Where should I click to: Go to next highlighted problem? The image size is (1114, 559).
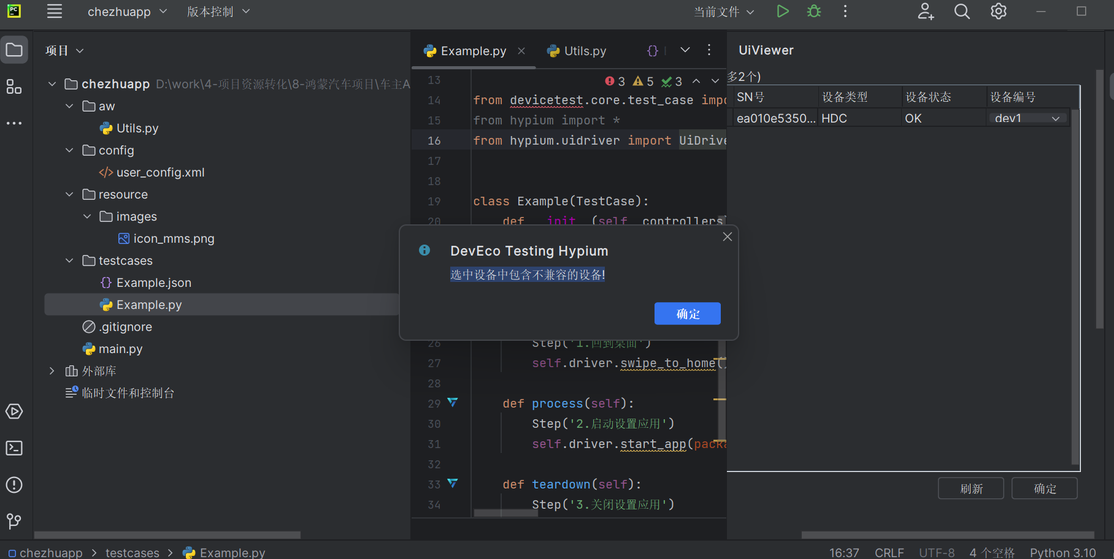[x=715, y=82]
